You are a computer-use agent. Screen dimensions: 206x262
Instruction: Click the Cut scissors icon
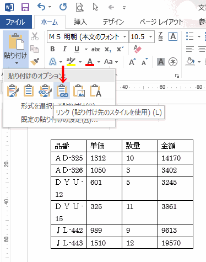click(35, 36)
